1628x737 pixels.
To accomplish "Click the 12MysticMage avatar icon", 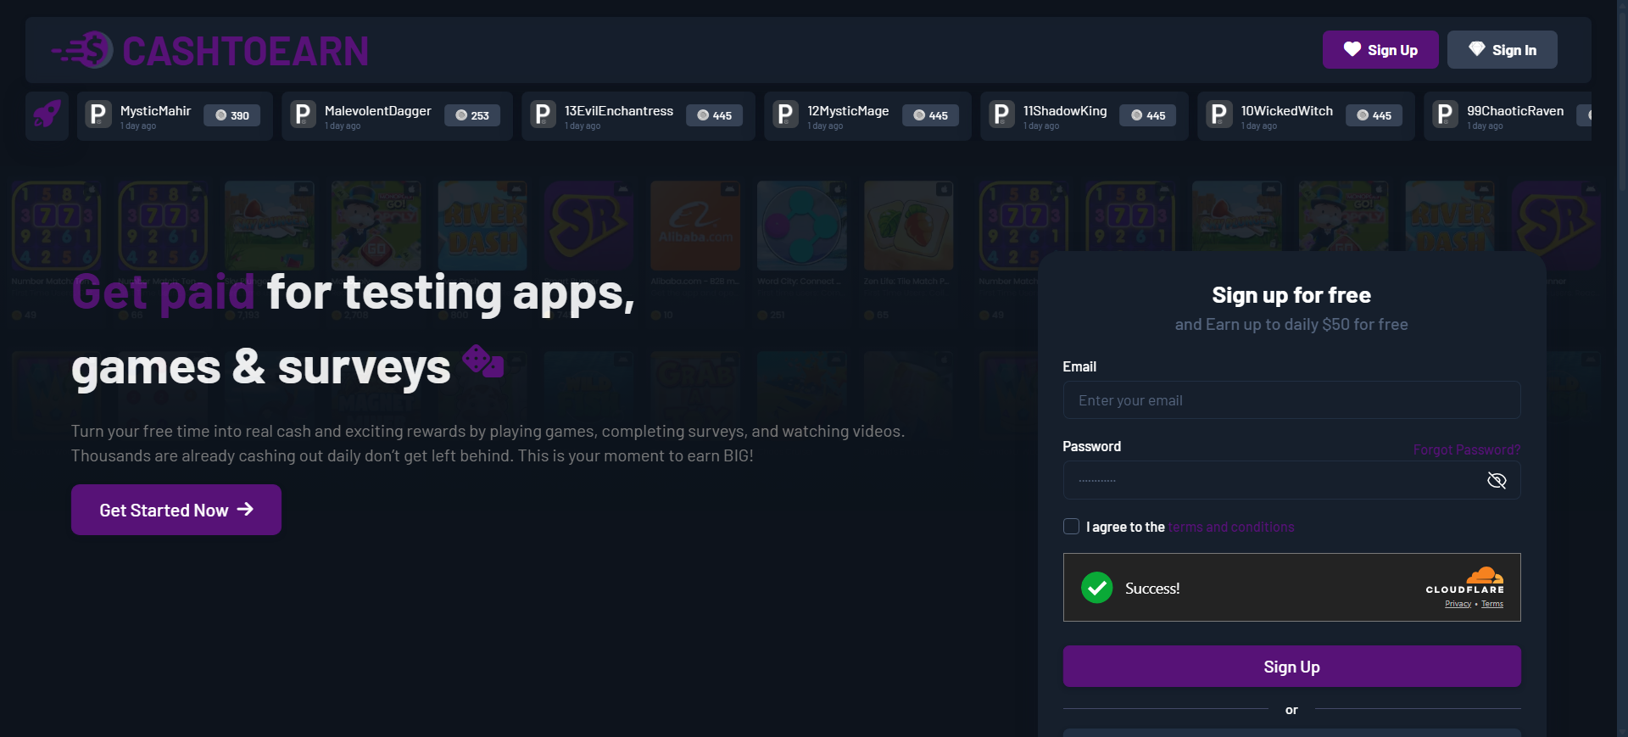I will 785,115.
